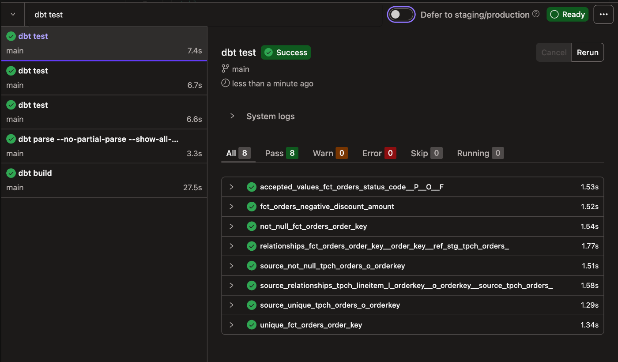Click the fct_orders_negative_discount_amount test name
The width and height of the screenshot is (618, 362).
pos(327,207)
